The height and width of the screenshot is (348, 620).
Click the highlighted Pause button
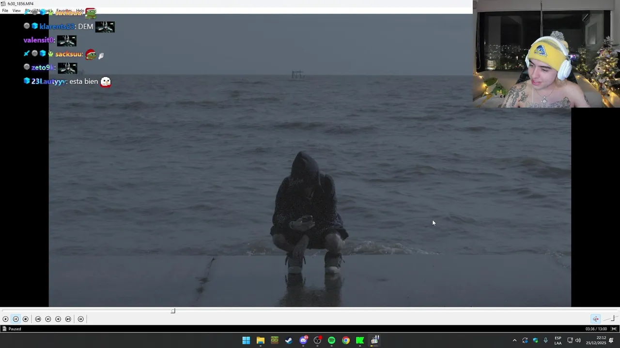pyautogui.click(x=15, y=319)
